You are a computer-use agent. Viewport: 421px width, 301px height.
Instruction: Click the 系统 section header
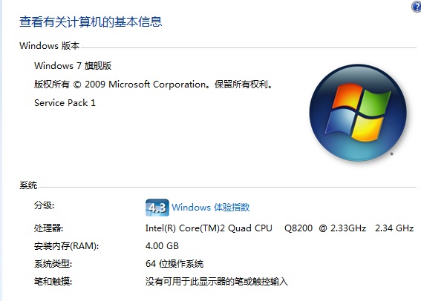(x=28, y=185)
